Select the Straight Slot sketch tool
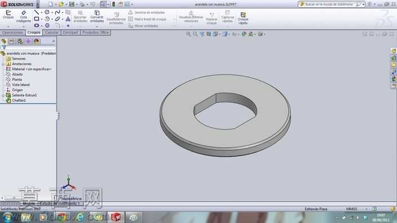 37,25
